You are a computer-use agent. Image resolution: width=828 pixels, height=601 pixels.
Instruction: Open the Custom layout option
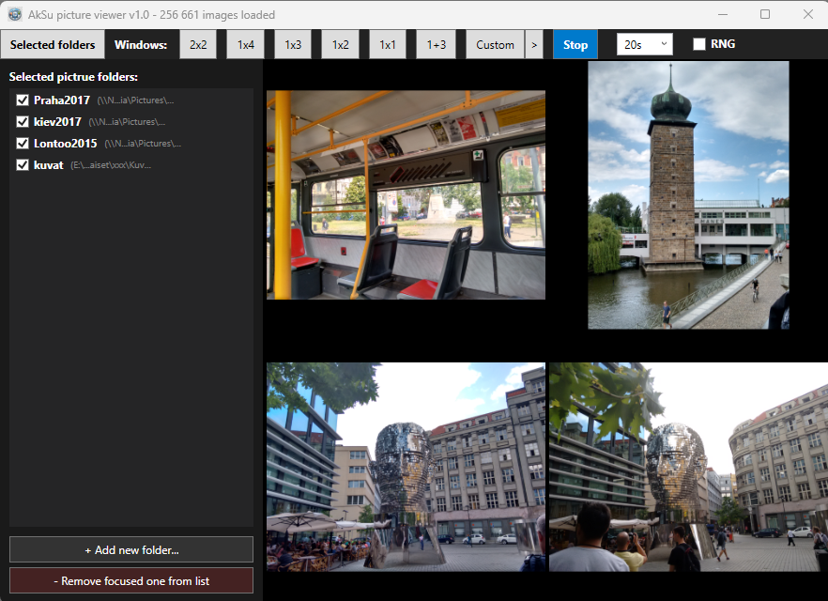495,45
